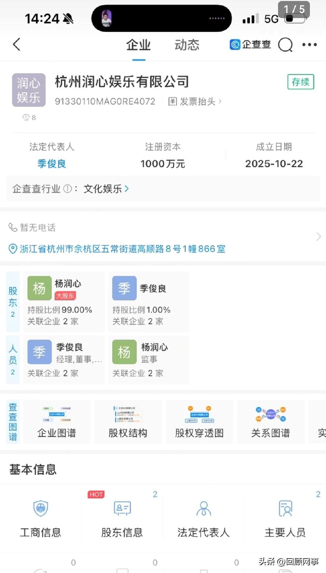The image size is (326, 573).
Task: Open 主要人员 icon
Action: [x=285, y=508]
